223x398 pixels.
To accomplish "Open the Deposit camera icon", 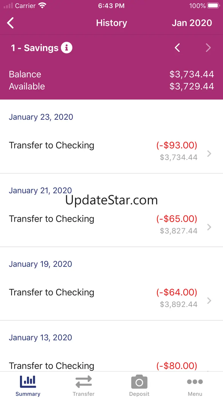I will (139, 382).
